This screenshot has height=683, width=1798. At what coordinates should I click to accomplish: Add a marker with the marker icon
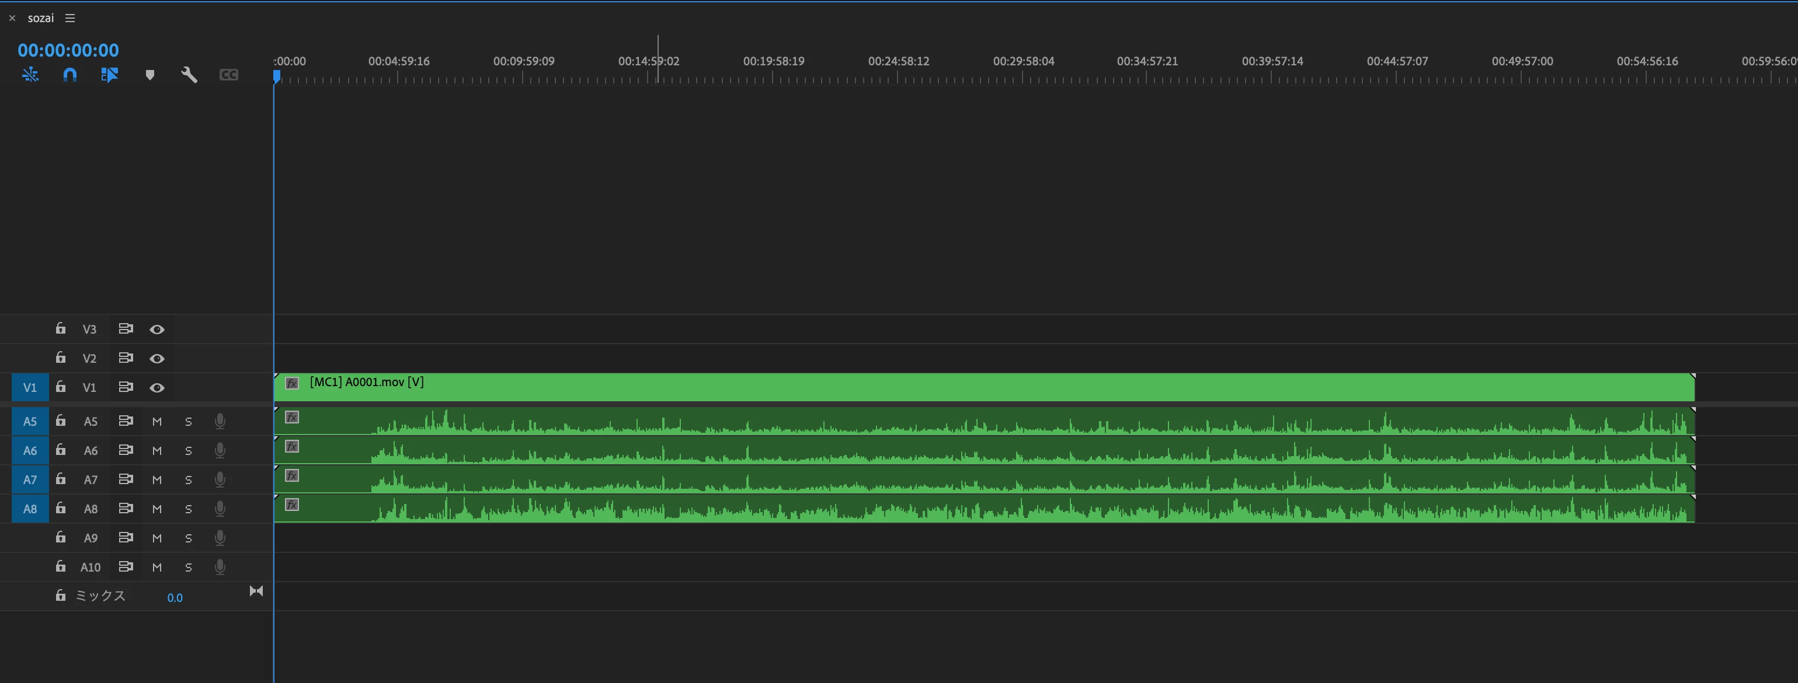coord(149,75)
